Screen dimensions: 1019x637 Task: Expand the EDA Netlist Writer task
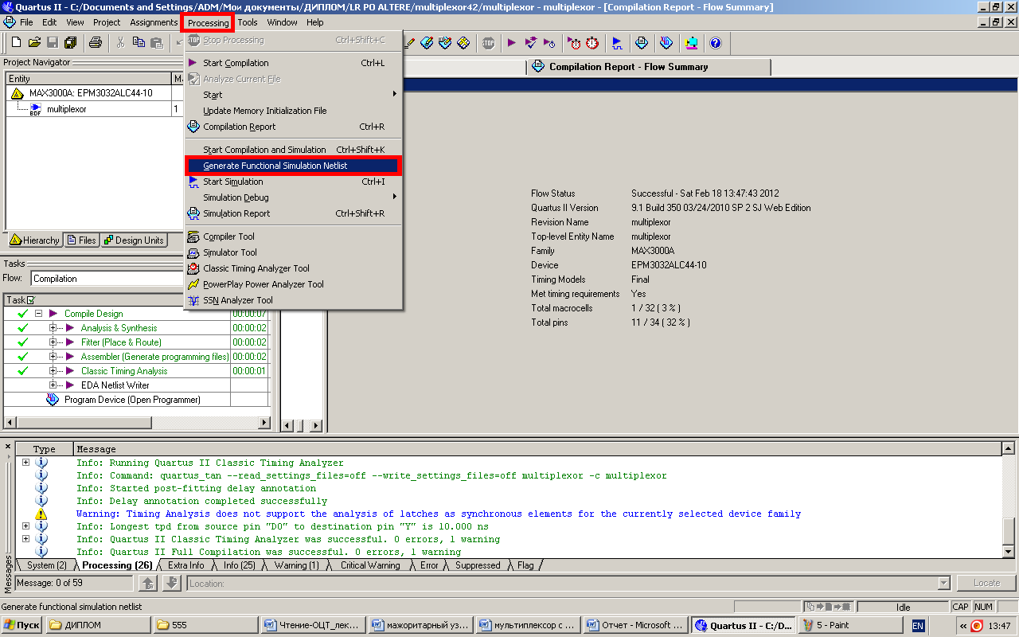(53, 385)
